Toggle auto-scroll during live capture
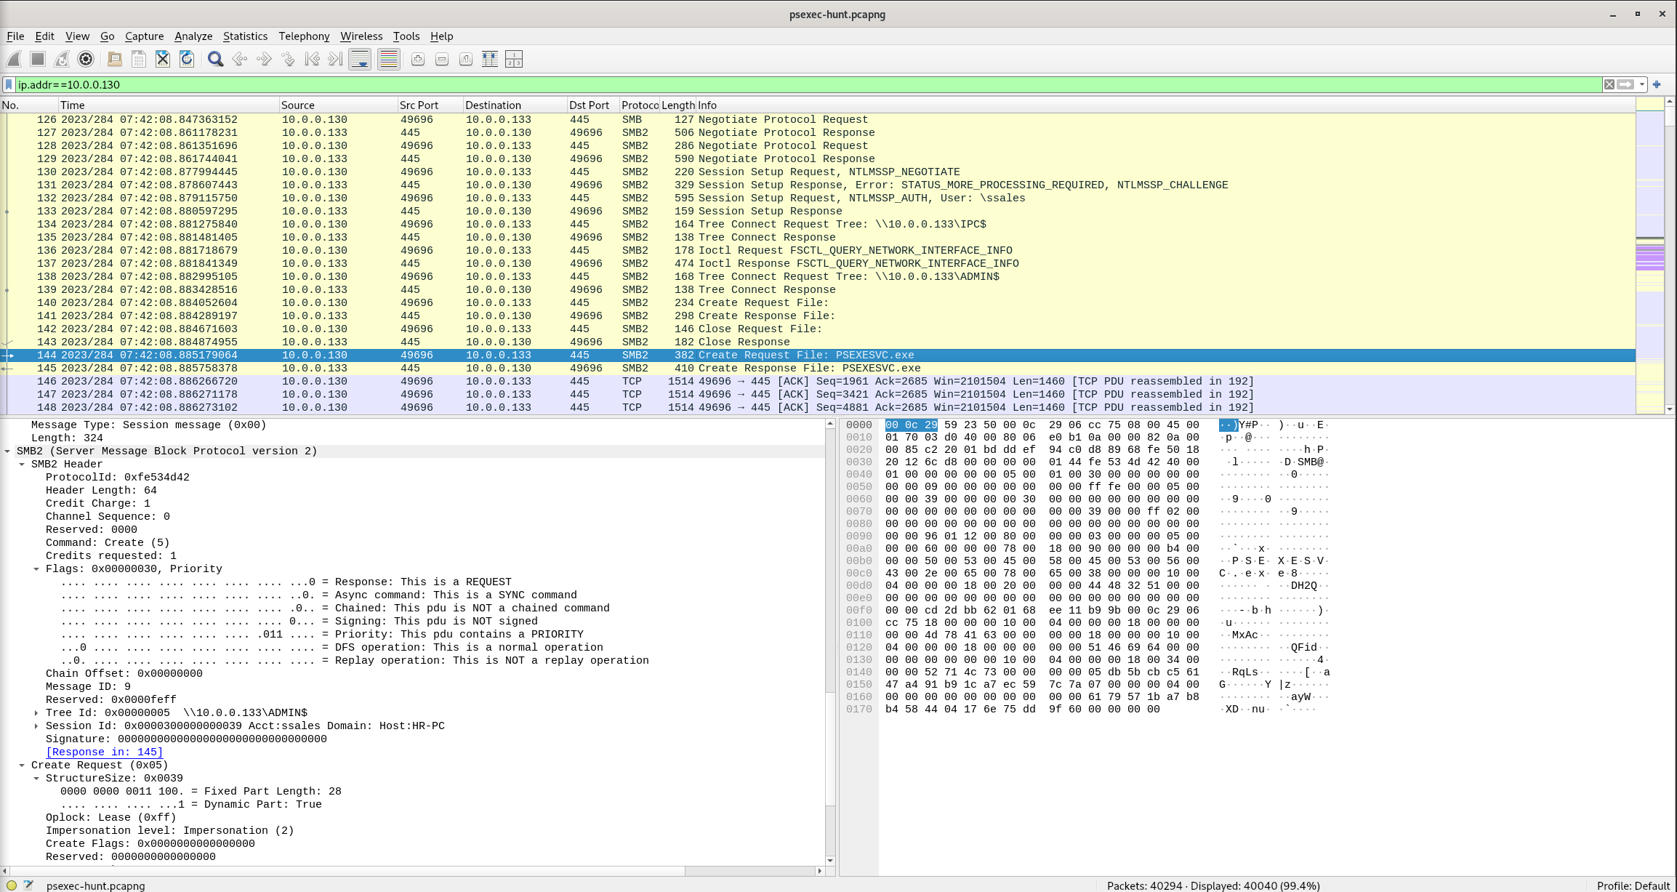 click(x=360, y=60)
